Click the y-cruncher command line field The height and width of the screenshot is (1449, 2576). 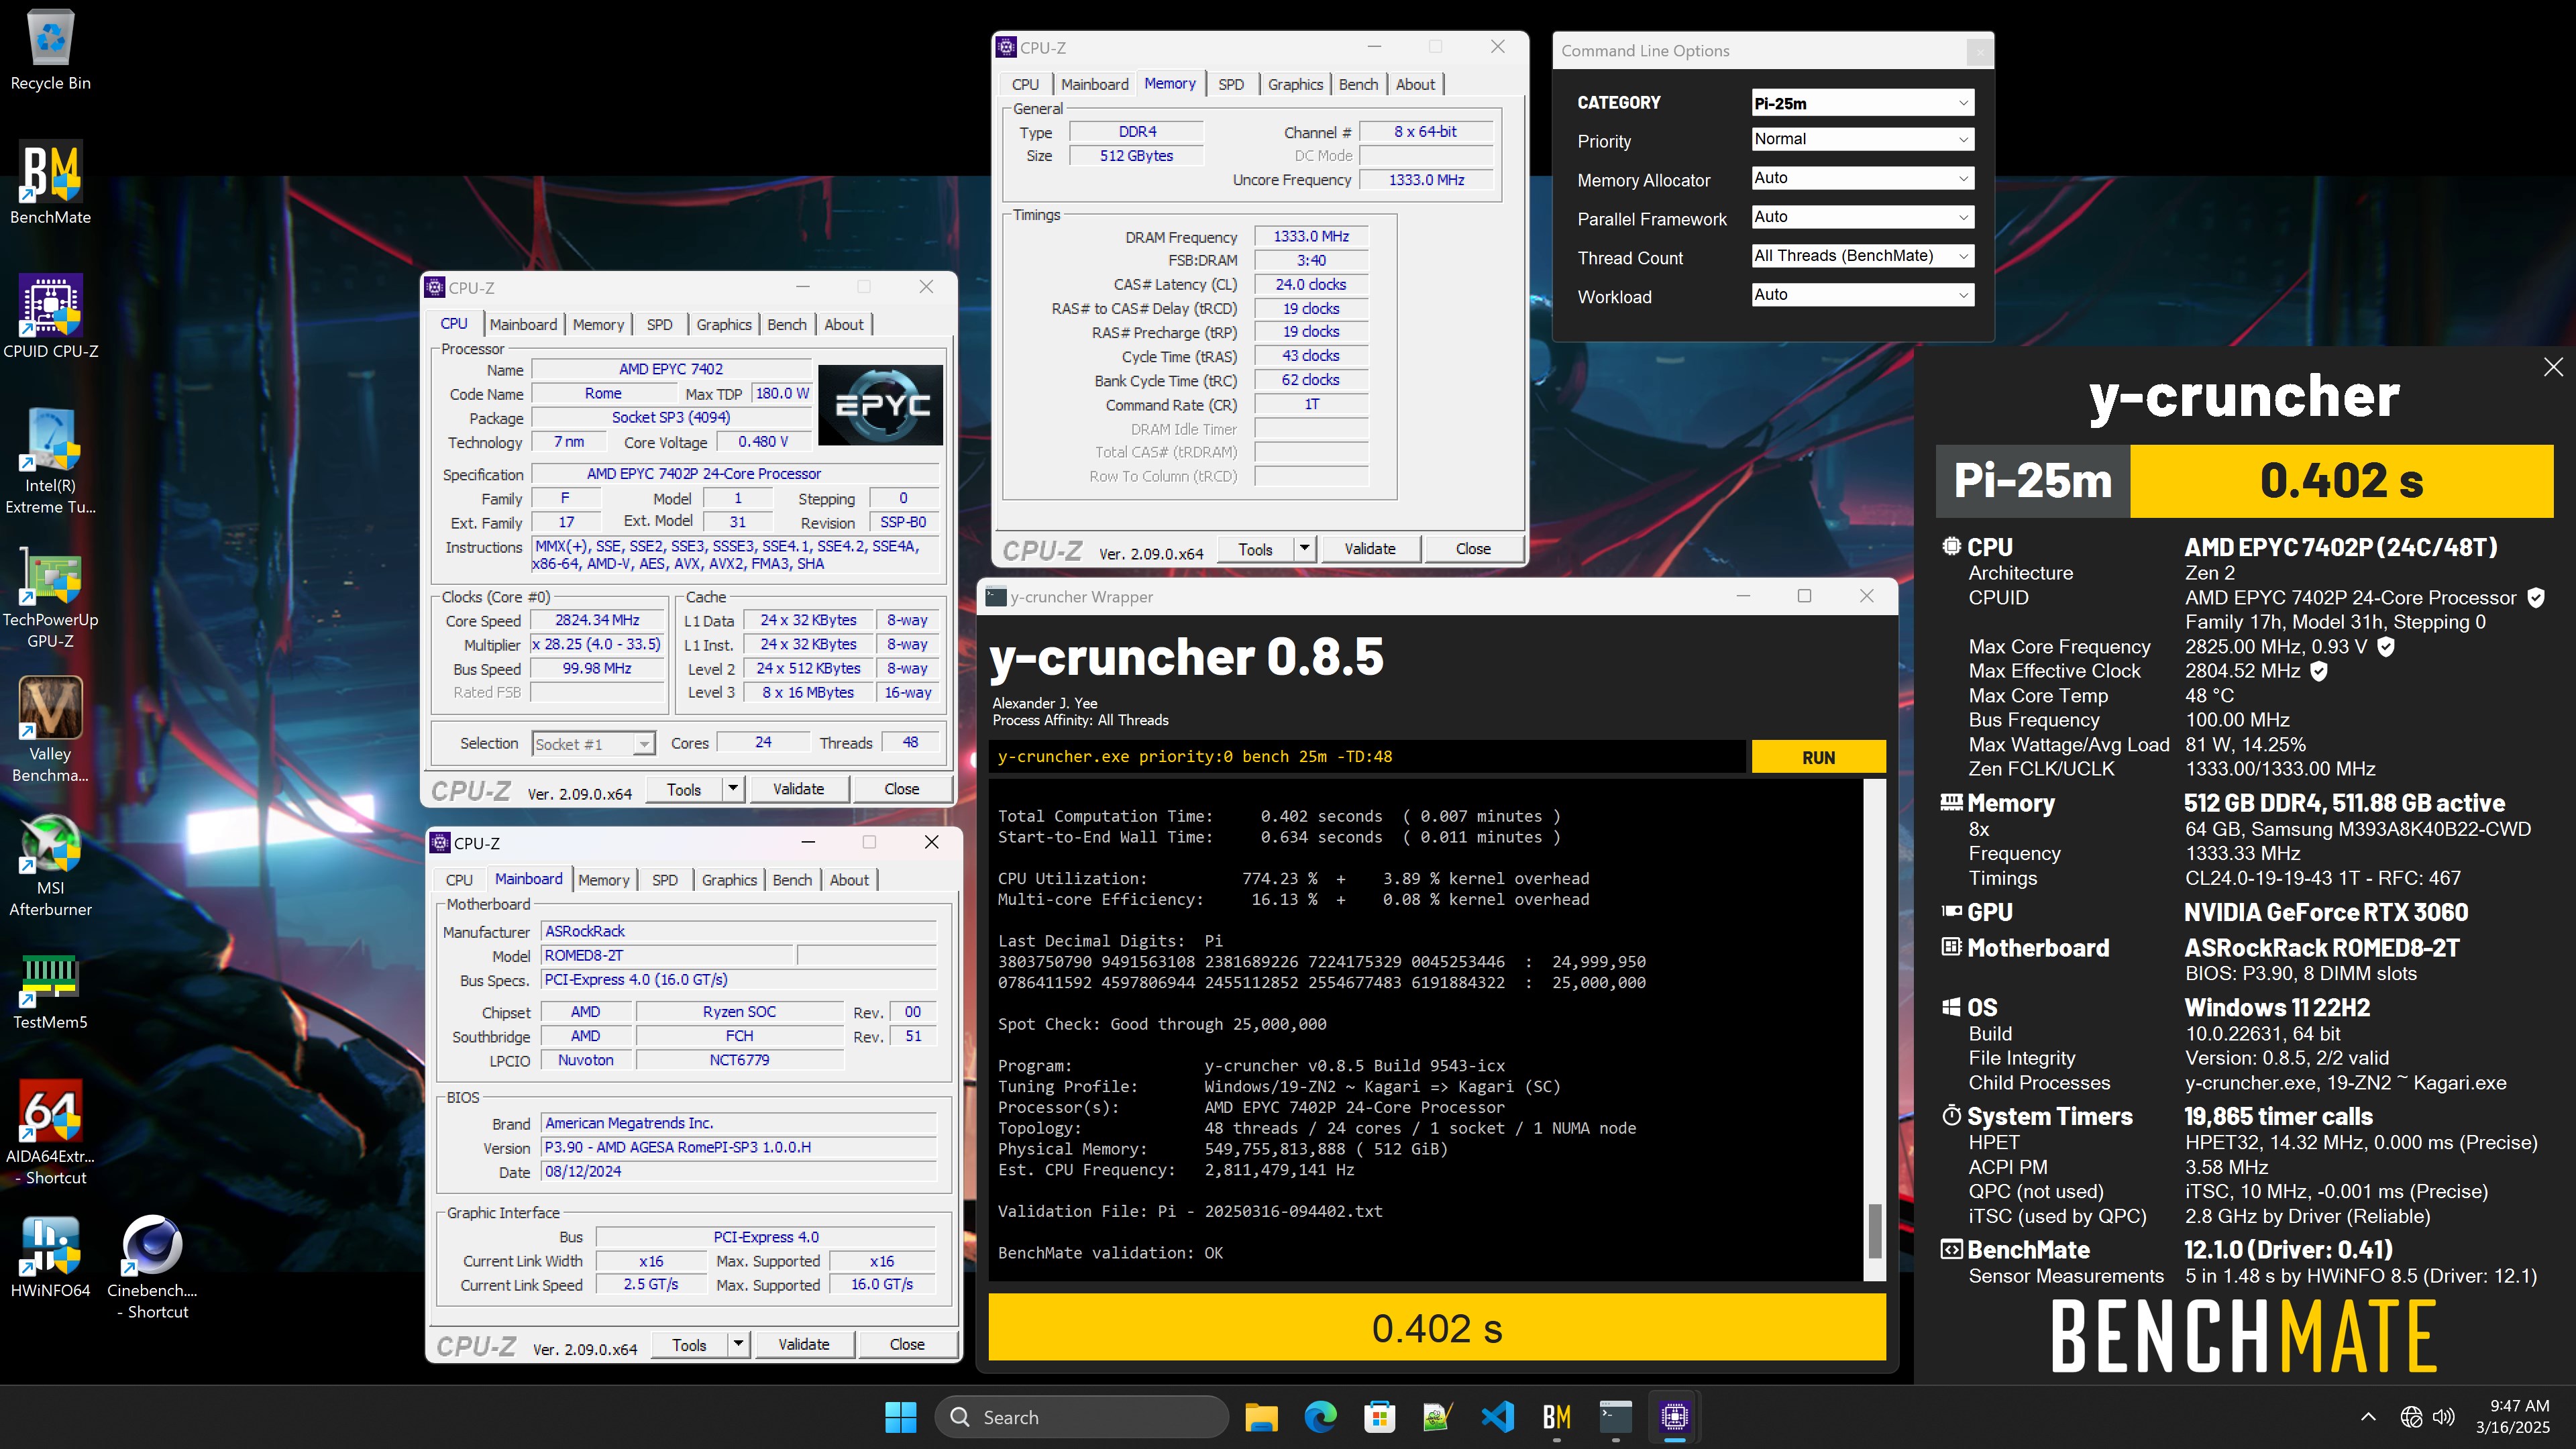pos(1367,757)
